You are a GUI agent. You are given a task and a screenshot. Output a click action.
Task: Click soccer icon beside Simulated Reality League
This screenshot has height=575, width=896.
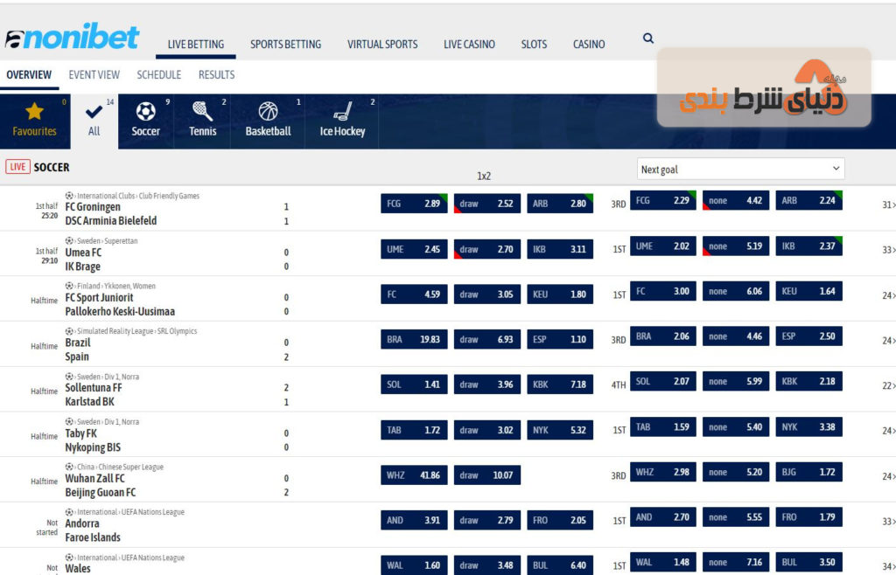pos(69,331)
